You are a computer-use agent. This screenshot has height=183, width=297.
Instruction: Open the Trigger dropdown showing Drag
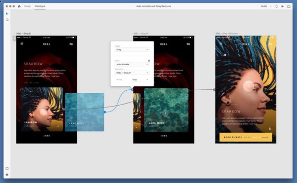click(132, 50)
